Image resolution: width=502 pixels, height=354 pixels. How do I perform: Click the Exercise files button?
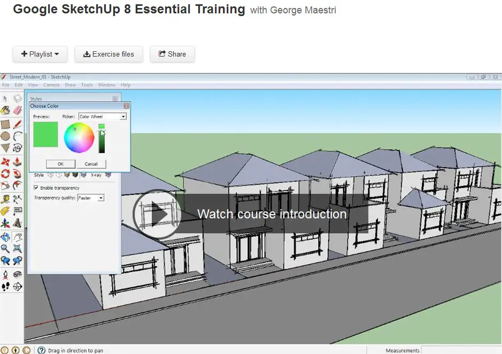[109, 54]
